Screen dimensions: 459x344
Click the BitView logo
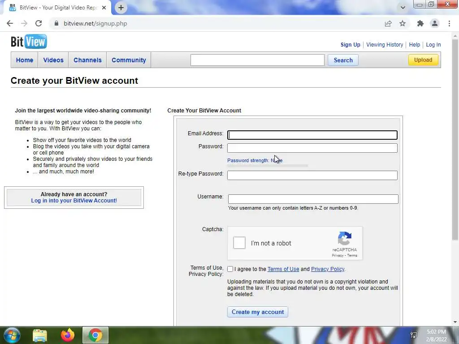[29, 42]
